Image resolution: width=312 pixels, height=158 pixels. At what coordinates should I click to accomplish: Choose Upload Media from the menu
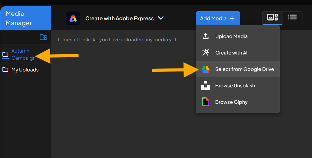[231, 36]
